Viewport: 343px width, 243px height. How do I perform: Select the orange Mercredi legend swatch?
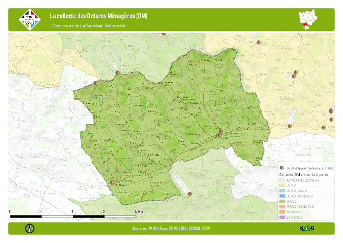282,212
